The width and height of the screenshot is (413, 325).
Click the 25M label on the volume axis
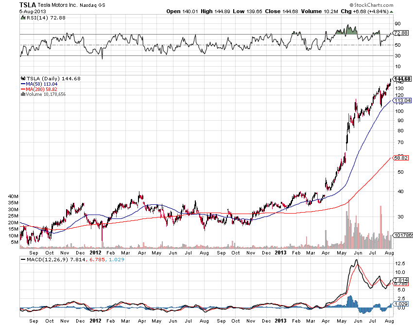tap(13, 216)
